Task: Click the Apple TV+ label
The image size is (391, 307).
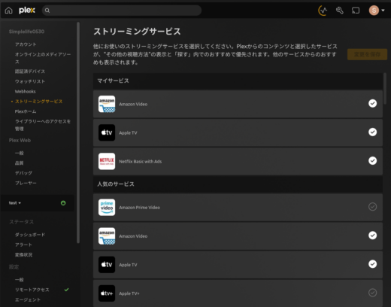Action: [129, 293]
